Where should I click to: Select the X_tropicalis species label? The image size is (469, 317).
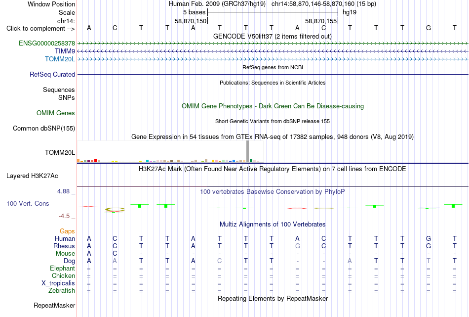click(x=58, y=283)
